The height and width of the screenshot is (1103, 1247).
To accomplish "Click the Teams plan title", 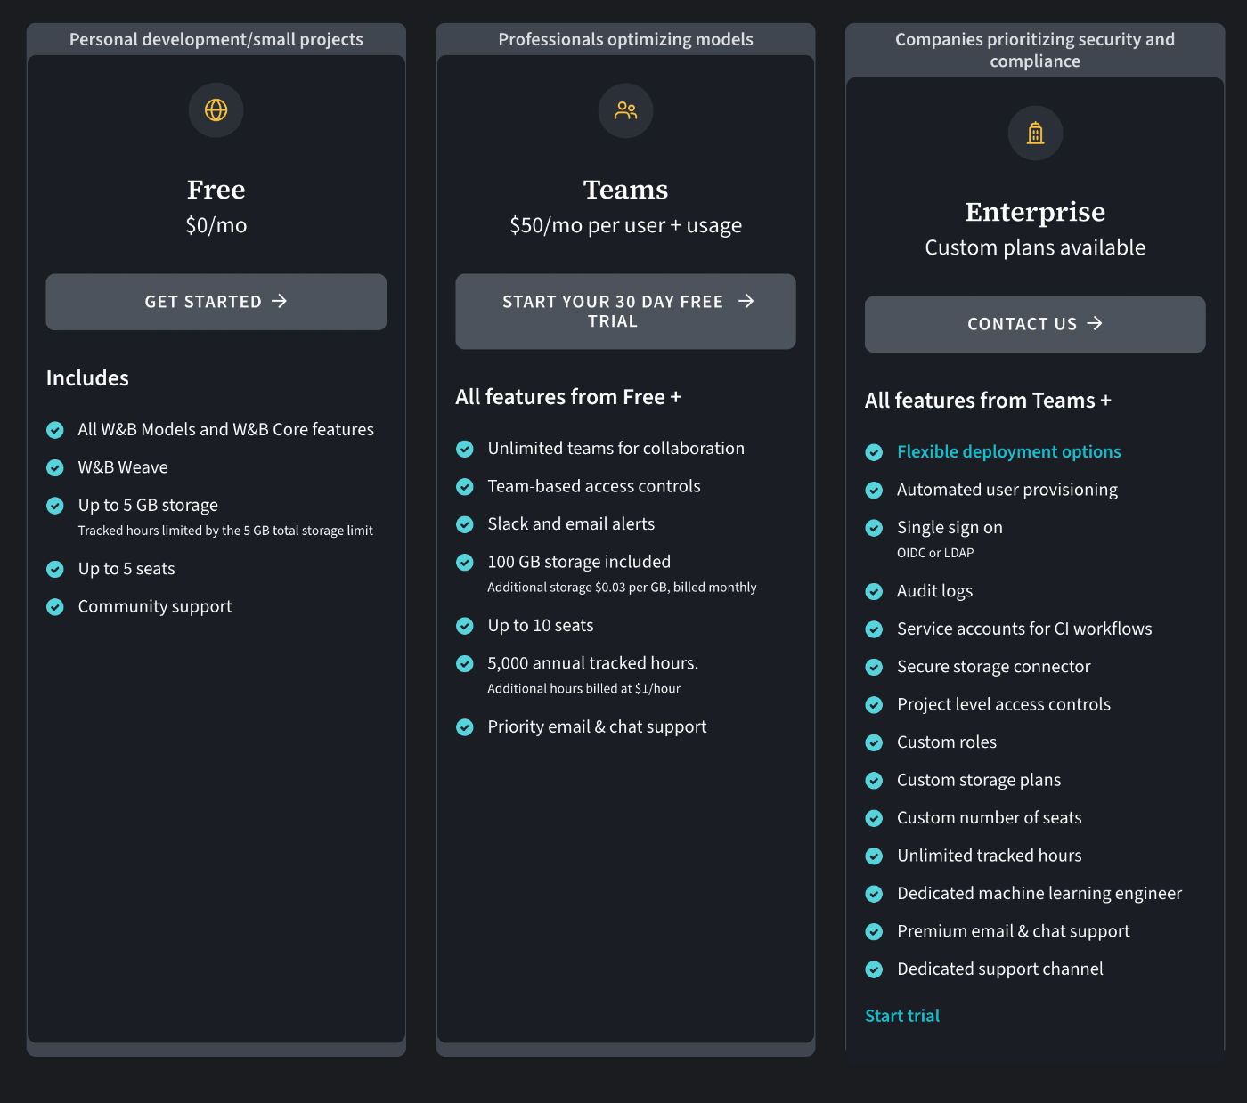I will tap(625, 190).
